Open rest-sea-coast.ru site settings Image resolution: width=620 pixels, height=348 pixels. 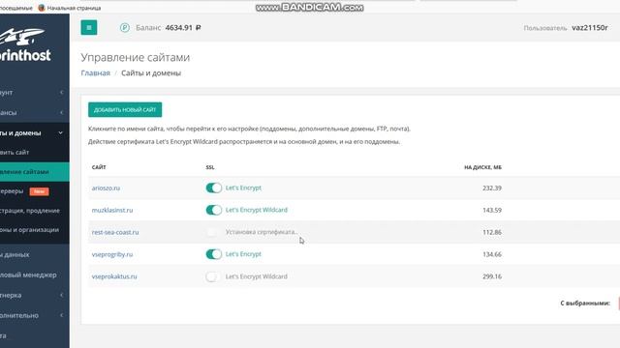[x=115, y=232]
